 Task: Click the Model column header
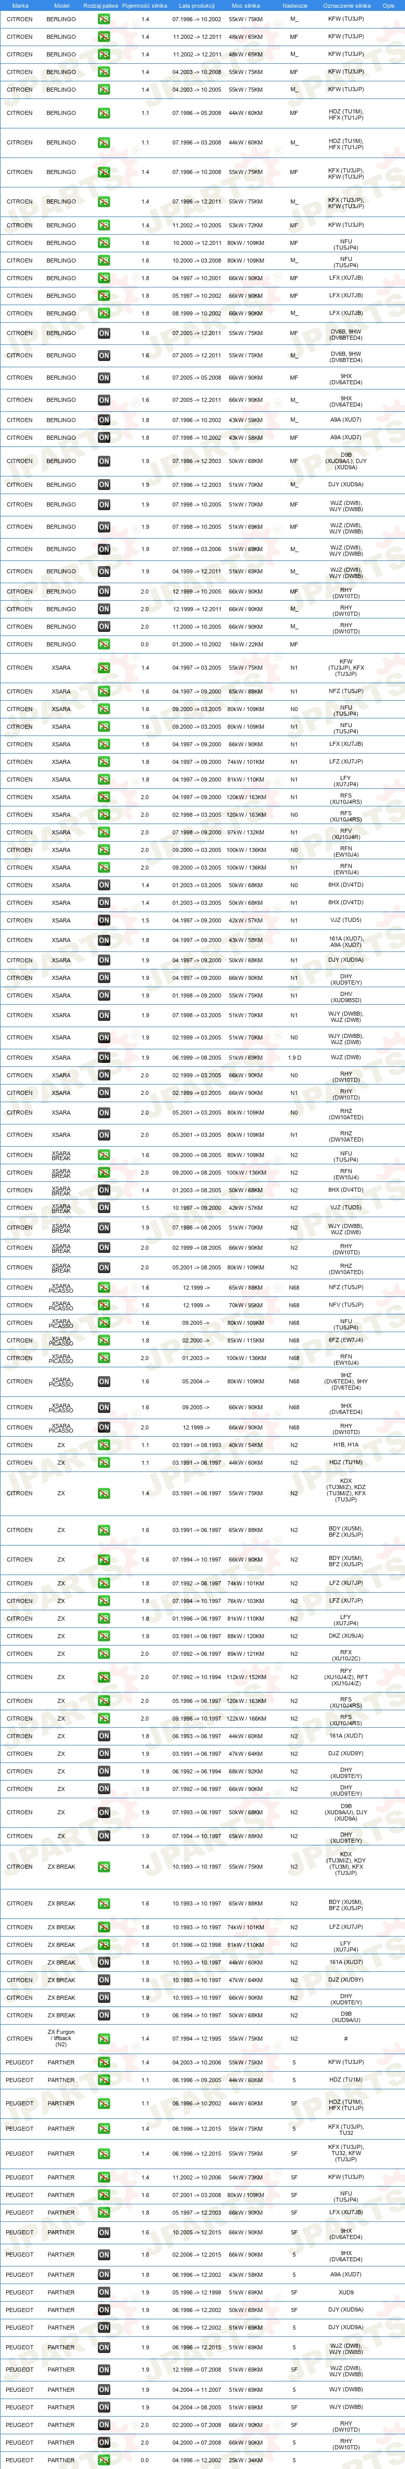click(61, 6)
